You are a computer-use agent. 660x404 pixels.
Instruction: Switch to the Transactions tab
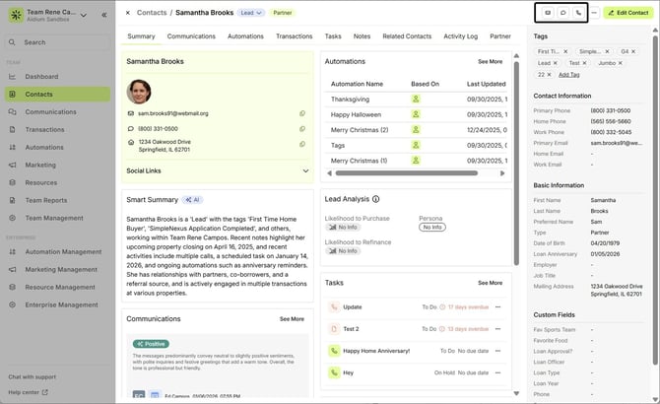294,35
